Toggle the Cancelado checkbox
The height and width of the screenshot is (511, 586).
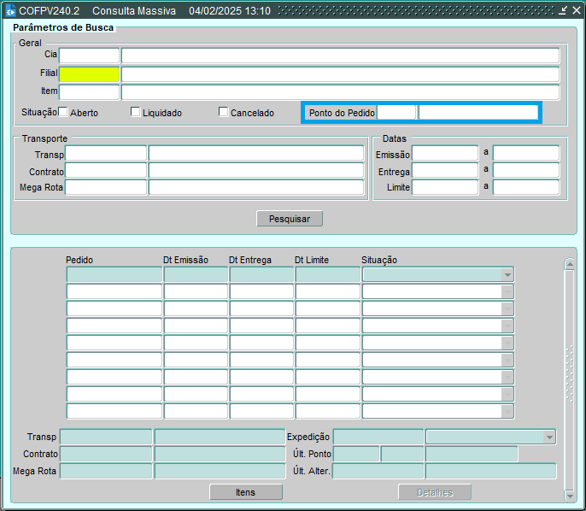[x=224, y=112]
